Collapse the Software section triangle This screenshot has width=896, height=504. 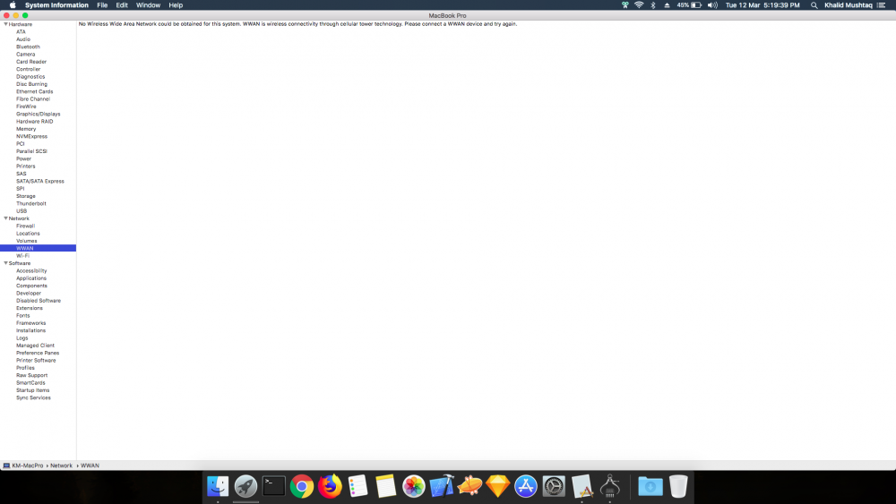pos(5,263)
